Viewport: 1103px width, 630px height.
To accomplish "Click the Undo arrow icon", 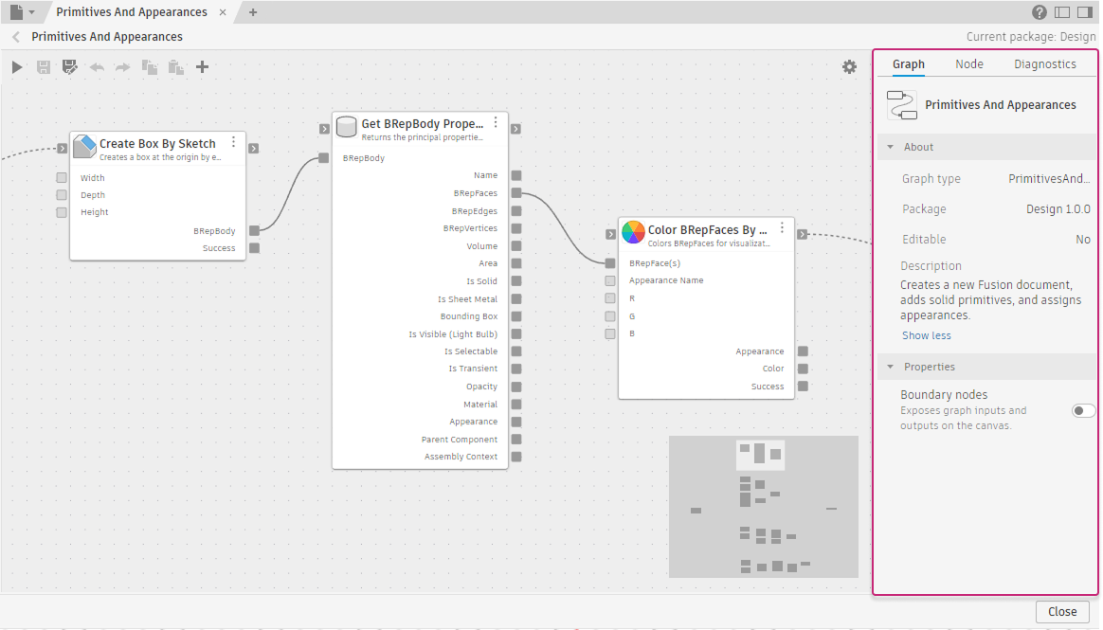I will [97, 67].
